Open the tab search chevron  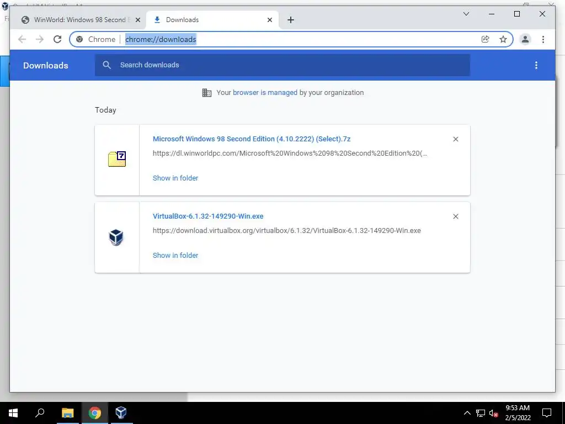(x=466, y=14)
